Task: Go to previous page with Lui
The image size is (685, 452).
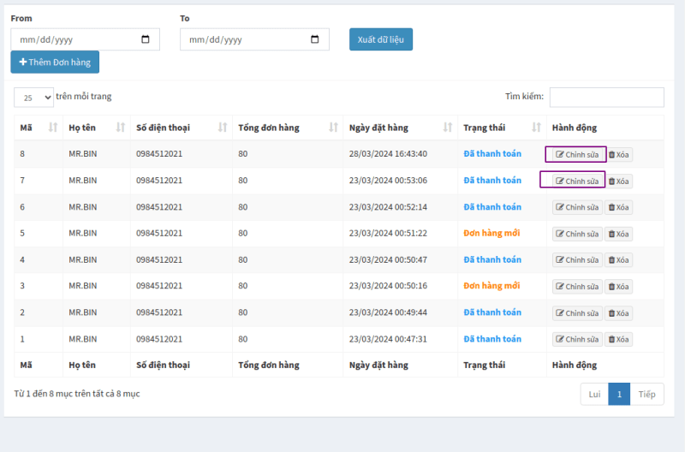Action: 594,394
